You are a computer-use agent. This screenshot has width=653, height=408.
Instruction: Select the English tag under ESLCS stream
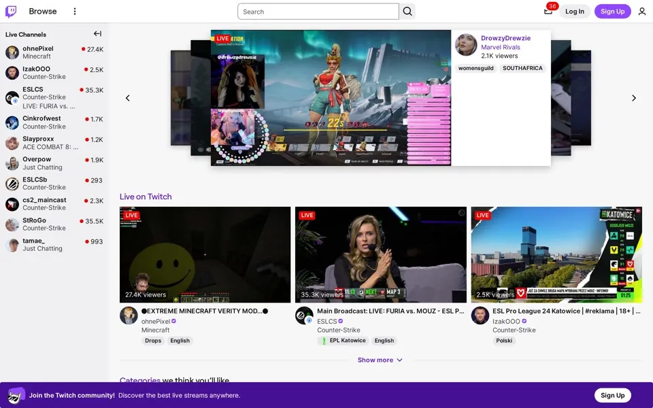[384, 341]
